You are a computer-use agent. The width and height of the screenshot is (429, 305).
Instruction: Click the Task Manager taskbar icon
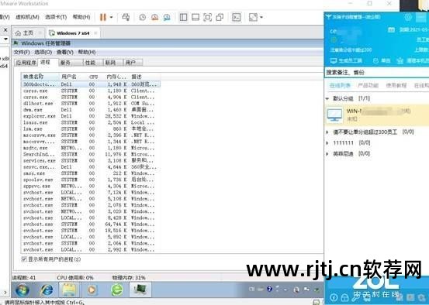140,290
